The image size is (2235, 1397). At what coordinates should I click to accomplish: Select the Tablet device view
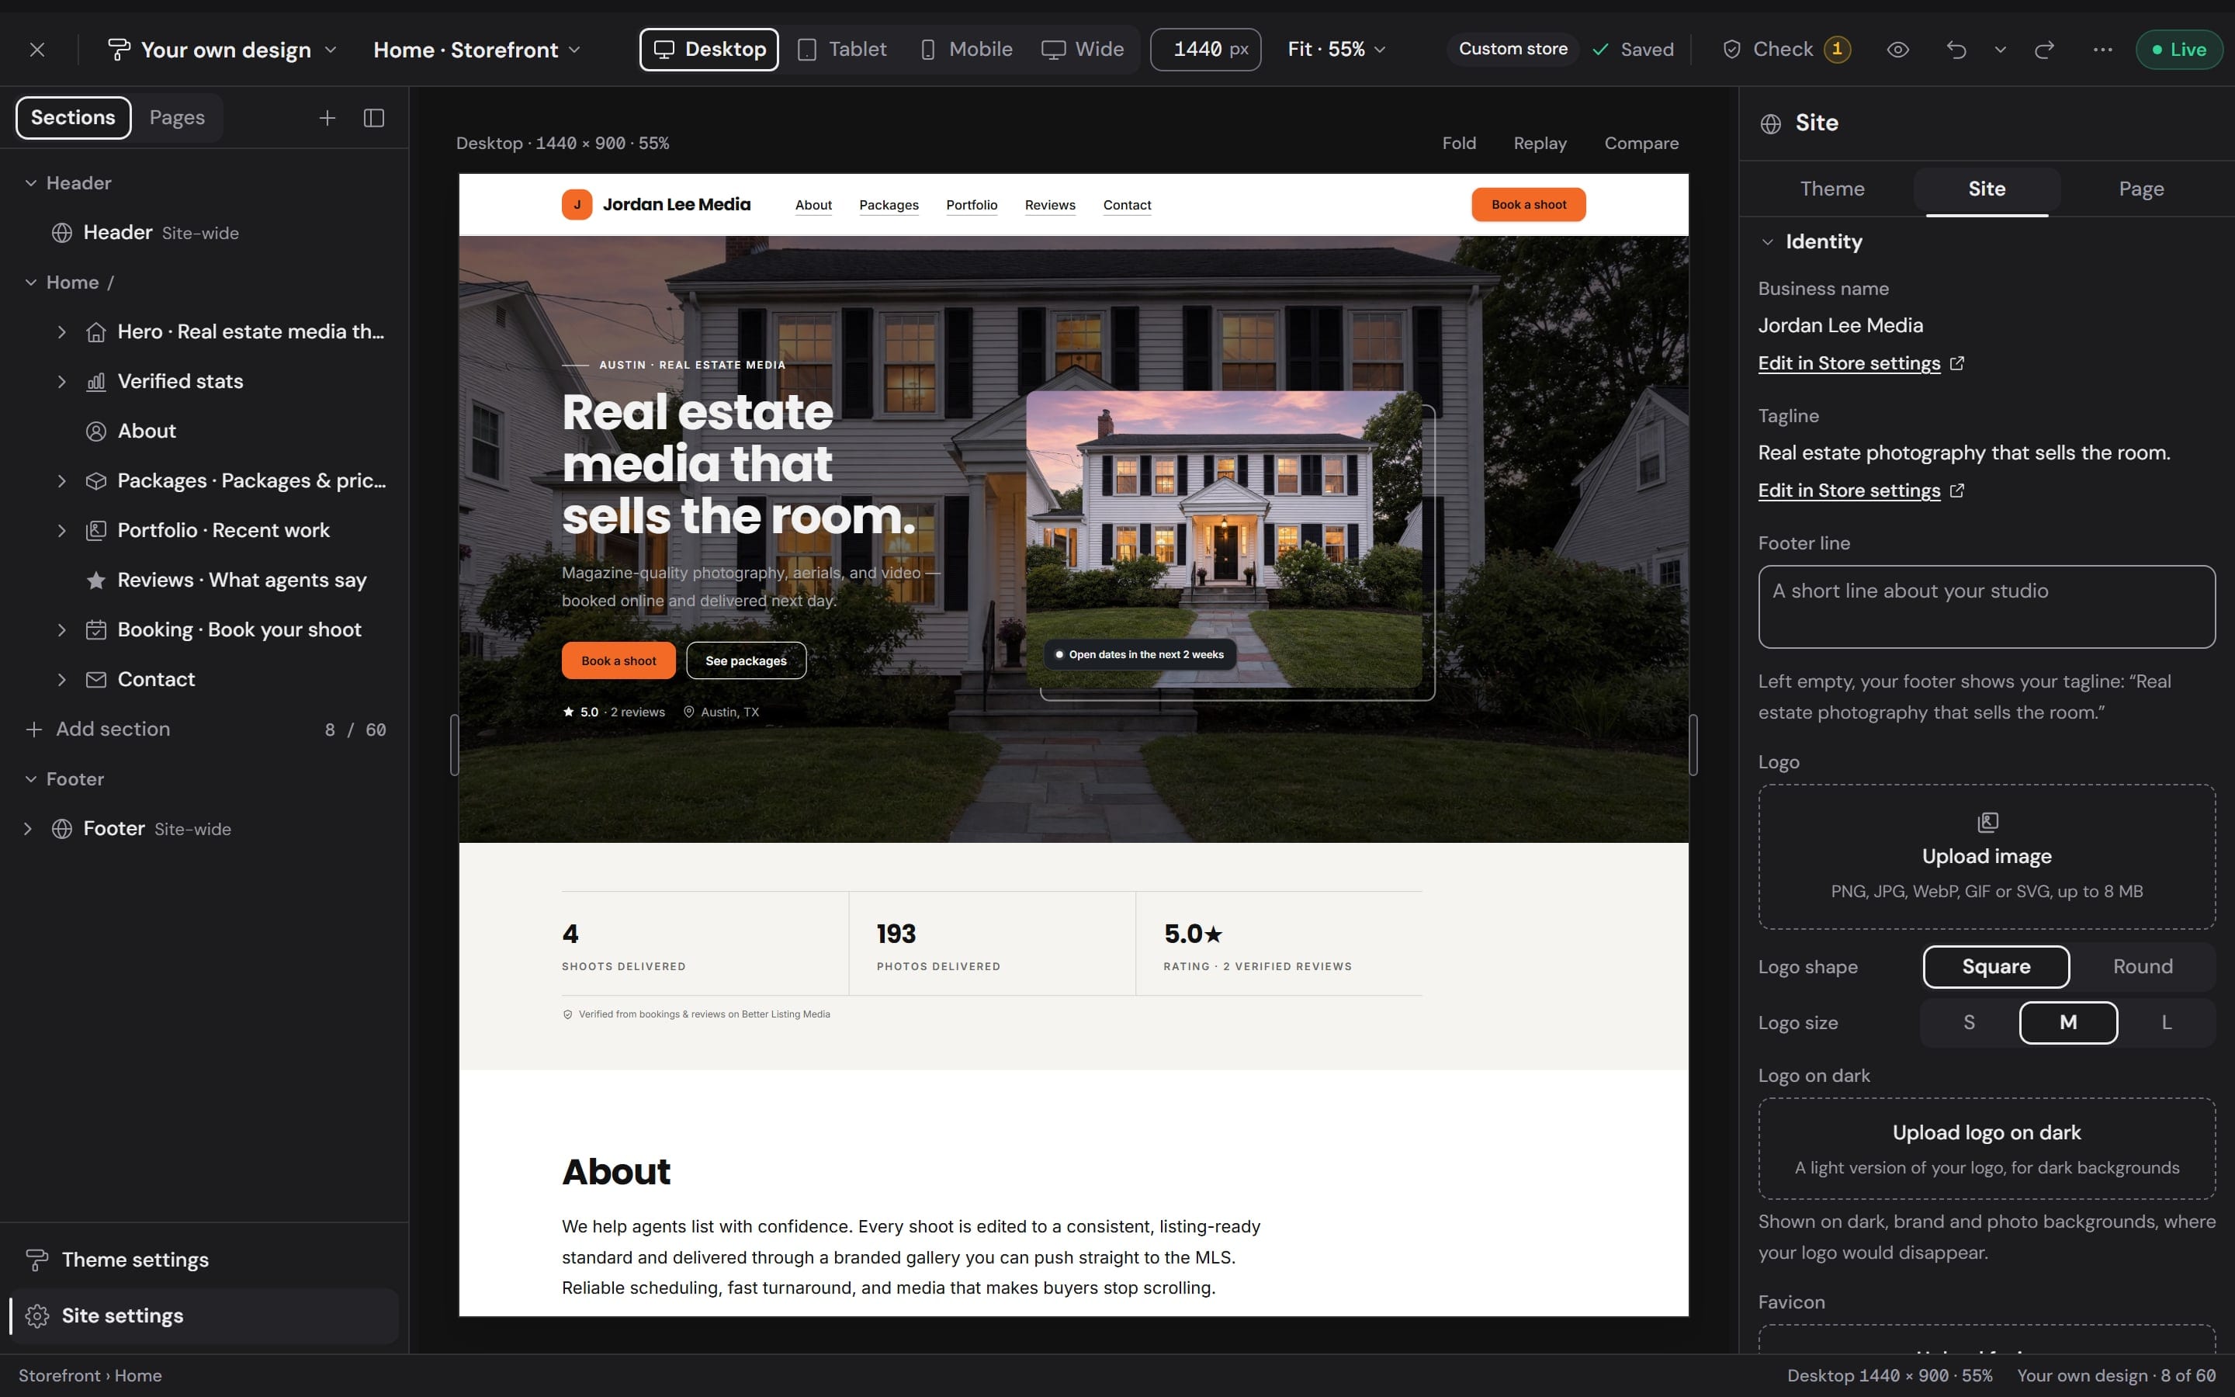842,50
